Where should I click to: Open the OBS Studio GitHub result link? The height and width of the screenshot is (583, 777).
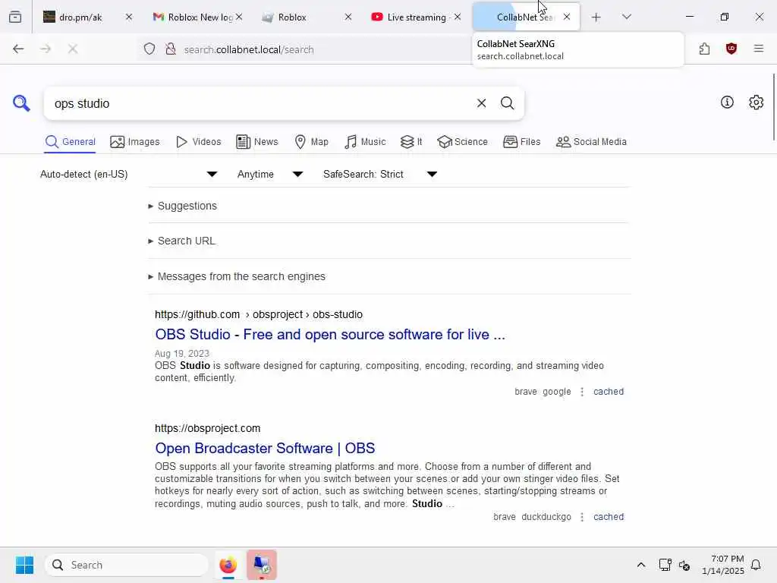330,335
